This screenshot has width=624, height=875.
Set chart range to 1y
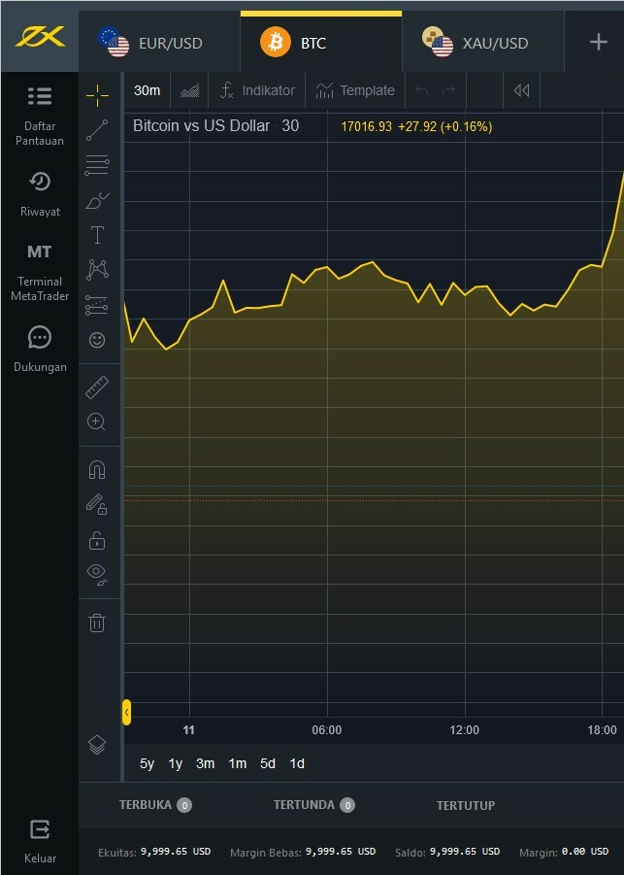coord(176,763)
